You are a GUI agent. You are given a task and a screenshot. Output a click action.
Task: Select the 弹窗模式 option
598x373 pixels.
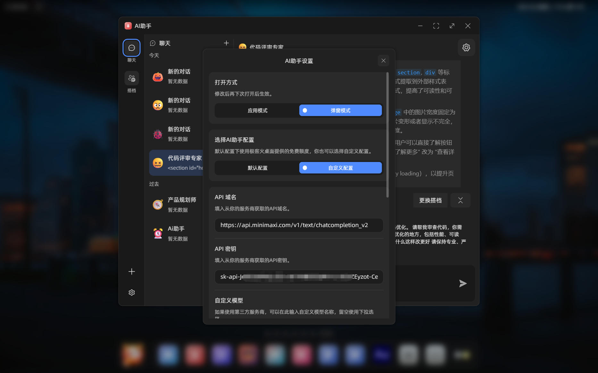coord(340,110)
